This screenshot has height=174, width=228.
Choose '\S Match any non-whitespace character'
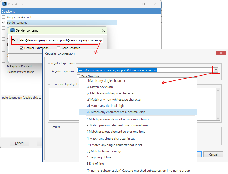(x=138, y=100)
